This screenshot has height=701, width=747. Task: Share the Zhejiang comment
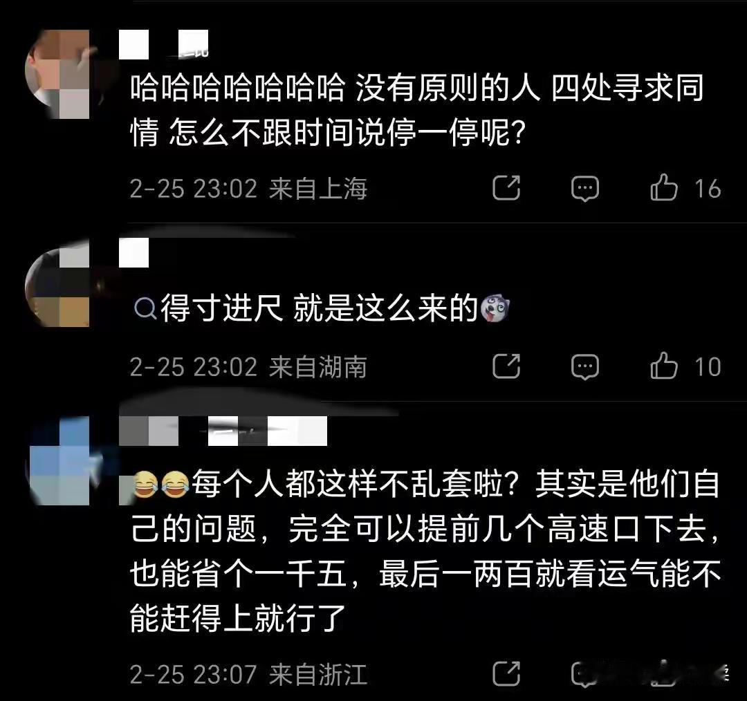(506, 674)
